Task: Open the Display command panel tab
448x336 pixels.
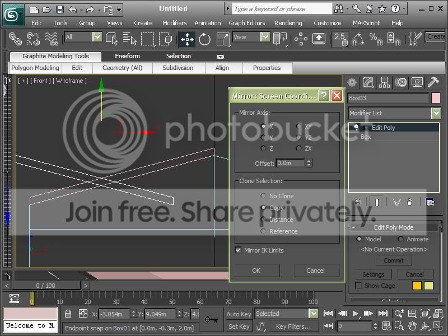Action: (x=417, y=82)
